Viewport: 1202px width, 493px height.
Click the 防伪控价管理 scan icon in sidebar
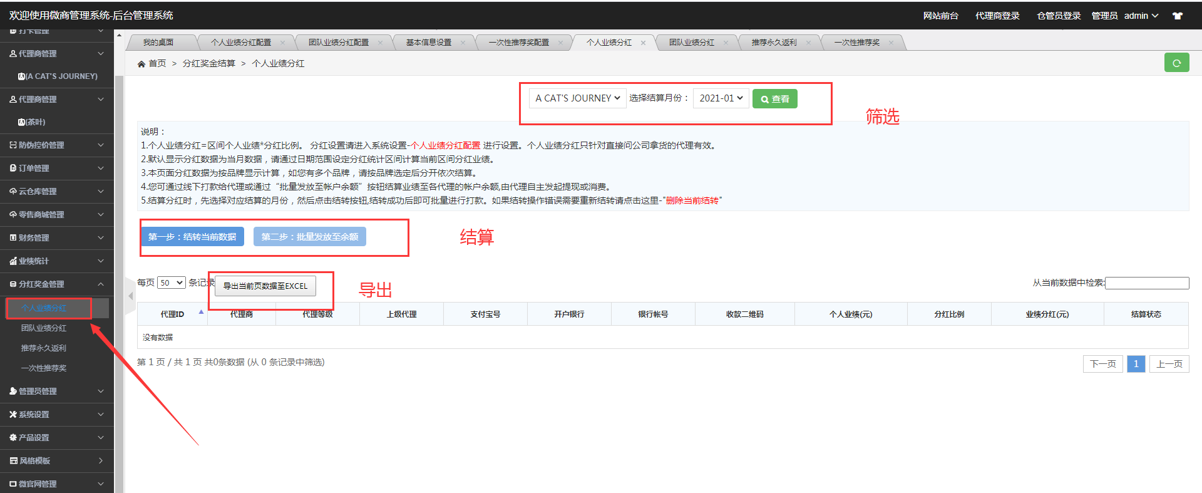(x=13, y=145)
